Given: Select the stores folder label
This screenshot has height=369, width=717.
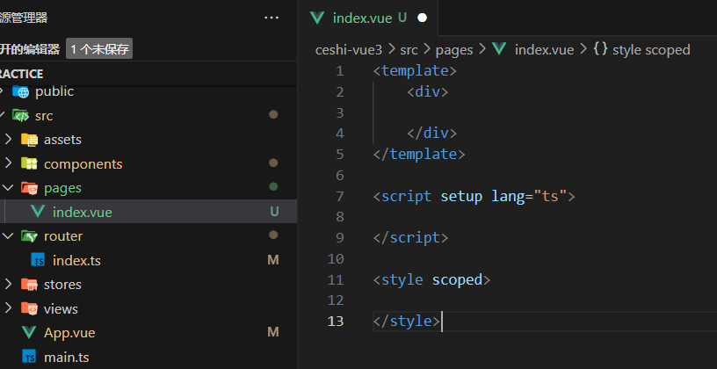Looking at the screenshot, I should pyautogui.click(x=62, y=285).
